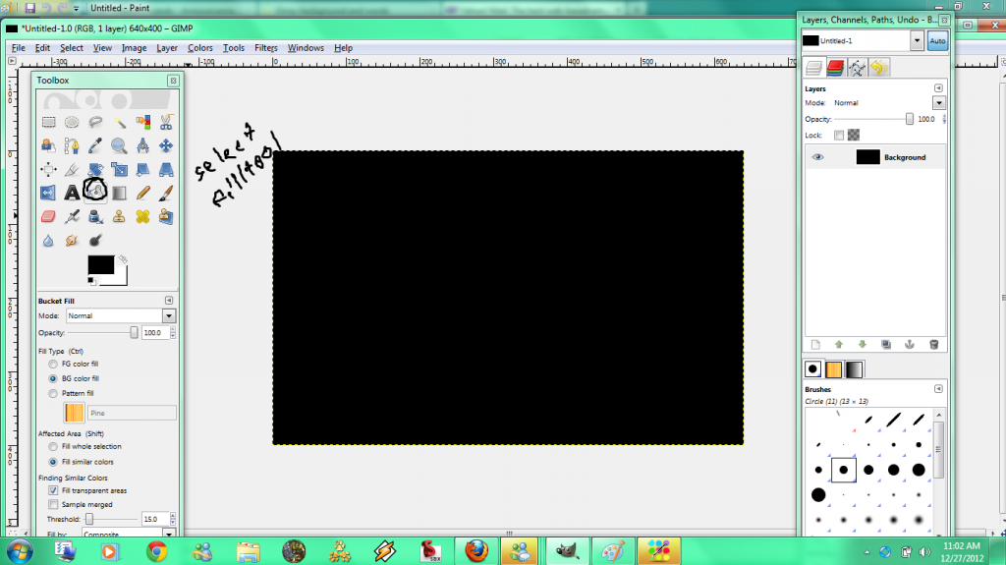The width and height of the screenshot is (1006, 565).
Task: Select the Ellipse Select tool
Action: click(x=72, y=122)
